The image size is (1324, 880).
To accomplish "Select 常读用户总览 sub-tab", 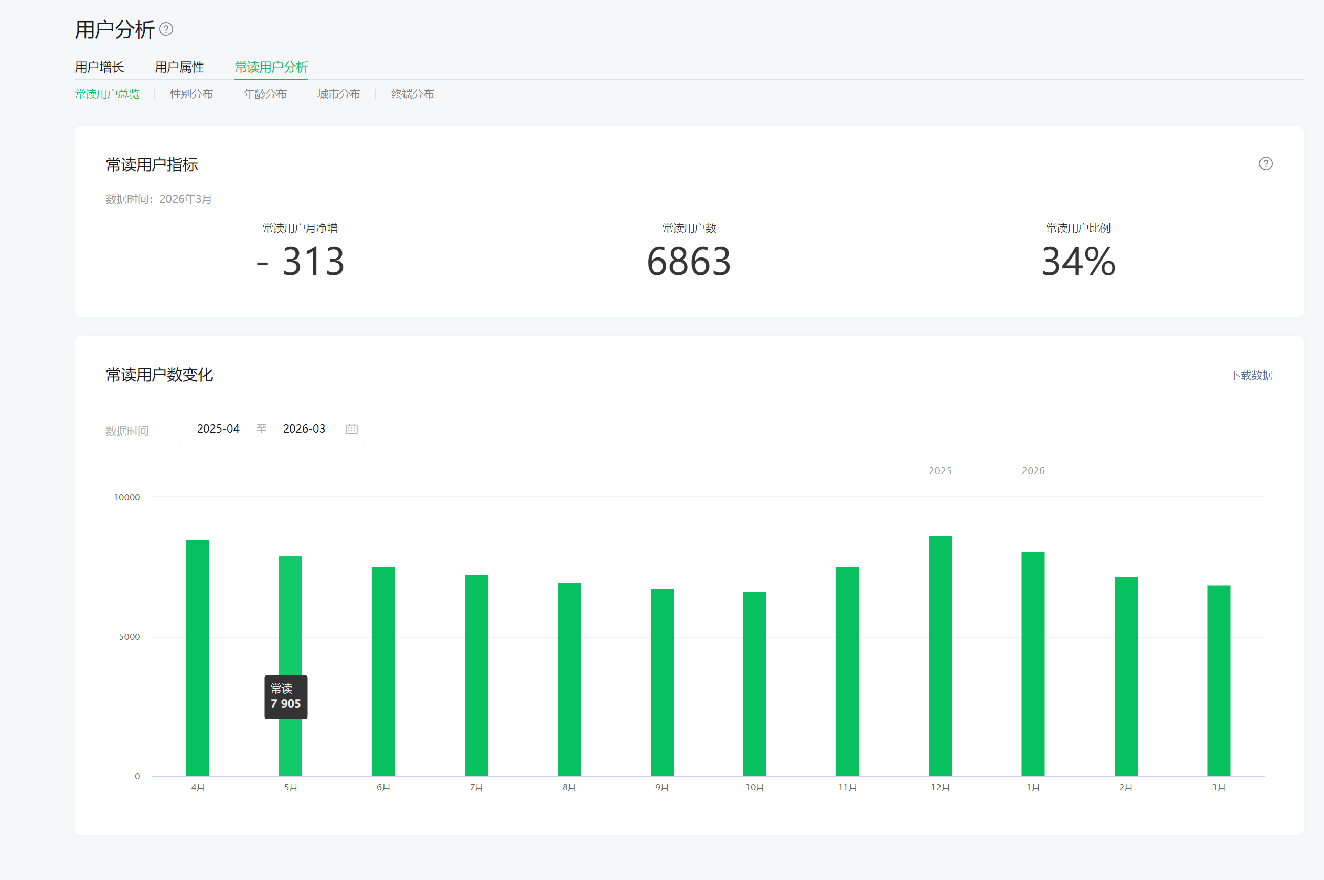I will click(107, 94).
